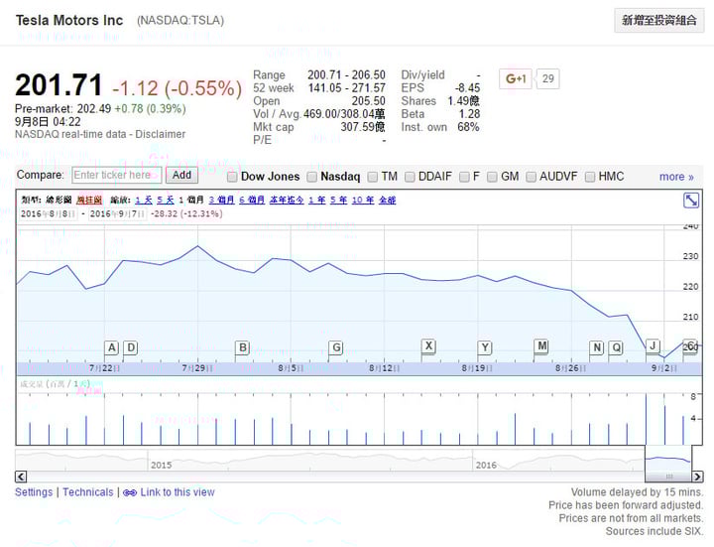Click EPS value -8.45
Screen dimensions: 714x547
467,88
